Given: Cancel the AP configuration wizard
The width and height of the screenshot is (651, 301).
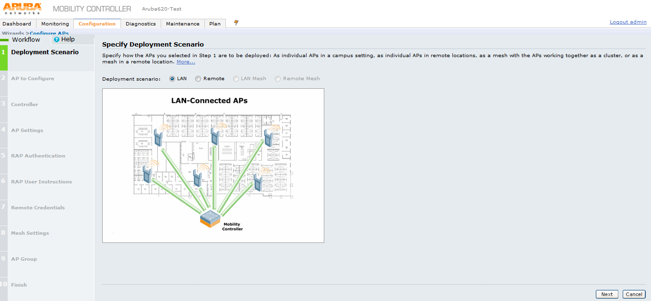Looking at the screenshot, I should (634, 294).
